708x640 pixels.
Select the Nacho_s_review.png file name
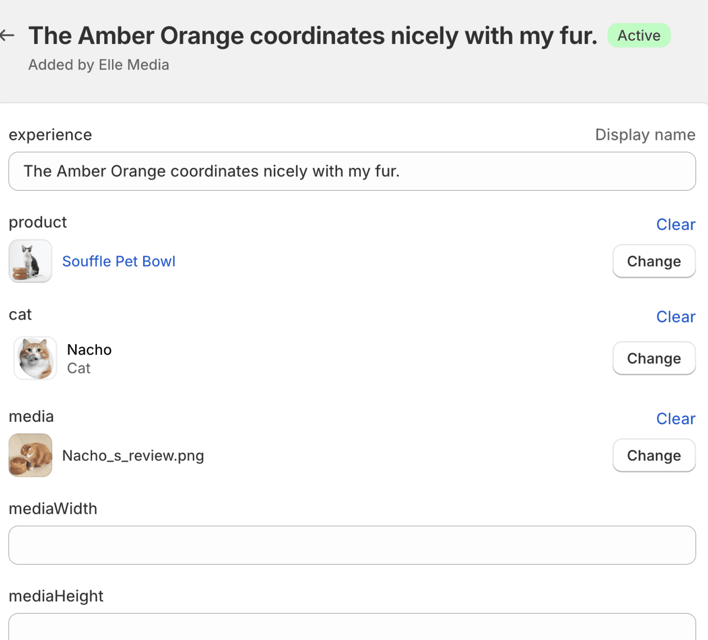133,456
